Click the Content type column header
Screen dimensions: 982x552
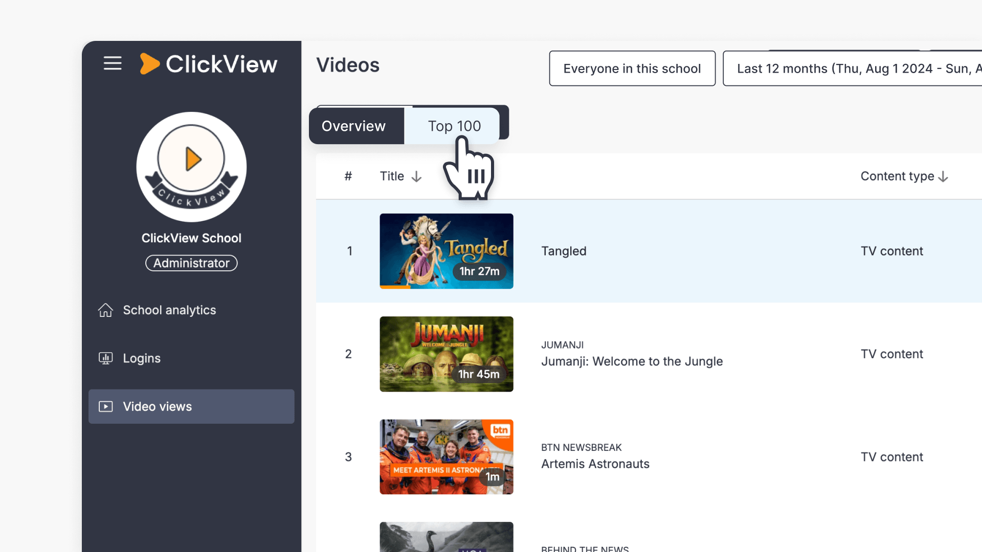click(x=897, y=176)
